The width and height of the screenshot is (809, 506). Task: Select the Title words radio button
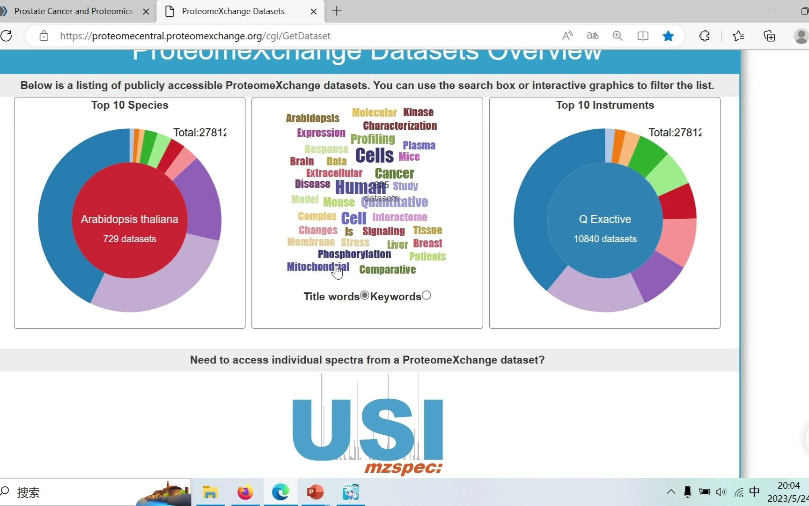365,296
